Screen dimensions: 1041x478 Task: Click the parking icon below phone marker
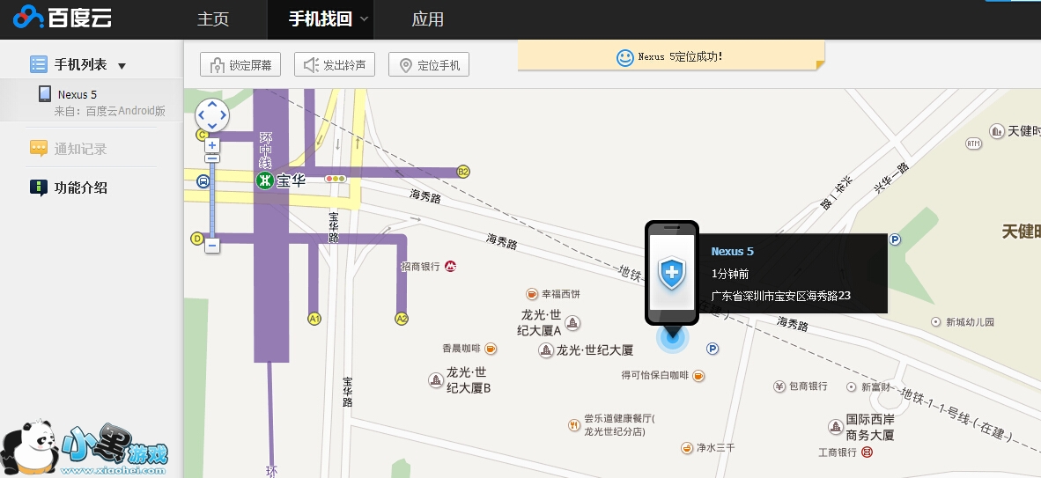tap(713, 349)
